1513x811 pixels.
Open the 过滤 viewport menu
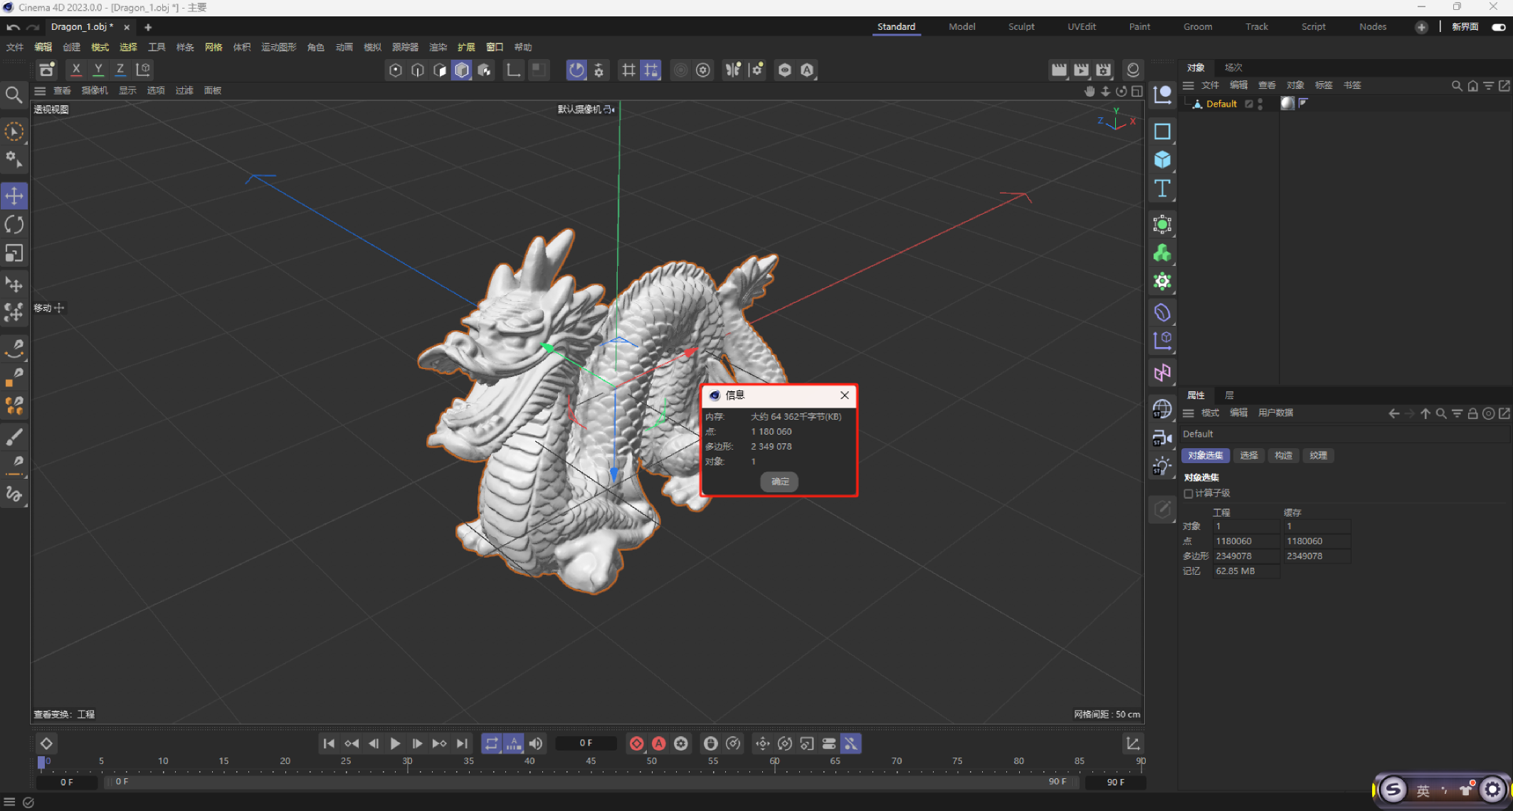point(184,90)
